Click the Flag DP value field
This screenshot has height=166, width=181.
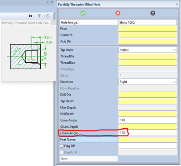pos(148,146)
